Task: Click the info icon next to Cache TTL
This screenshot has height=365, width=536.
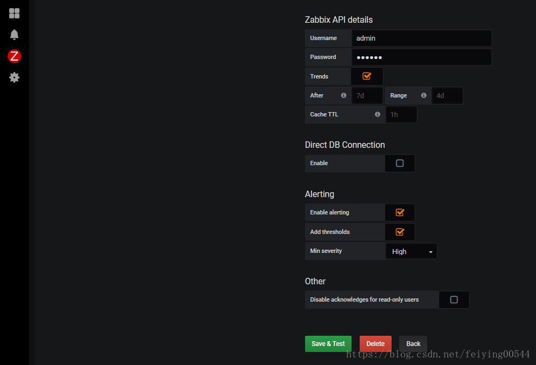Action: [x=378, y=114]
